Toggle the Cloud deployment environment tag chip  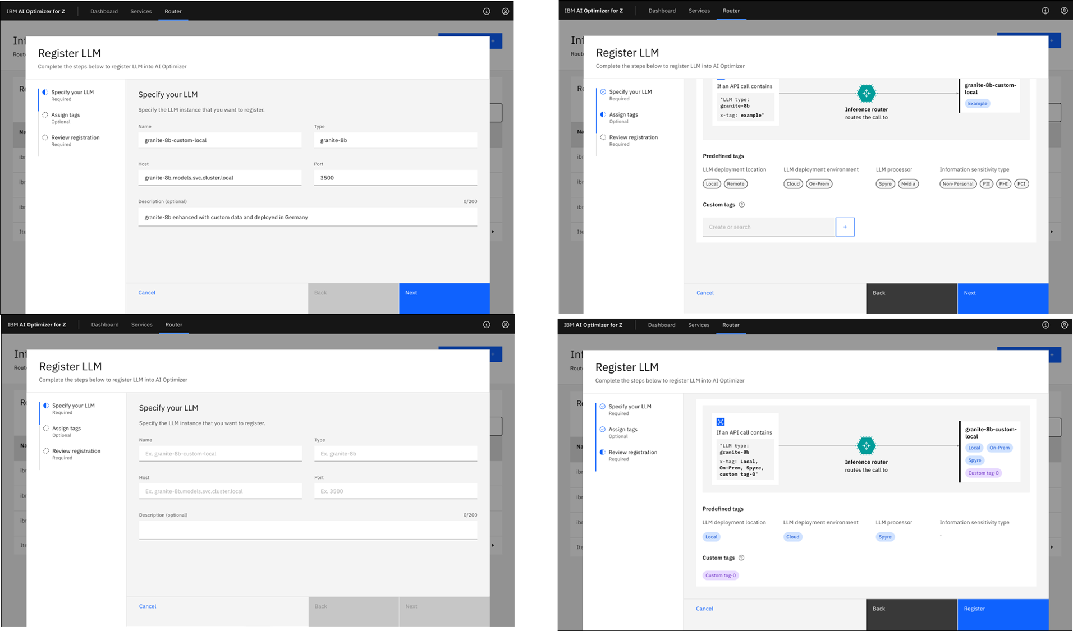coord(793,184)
